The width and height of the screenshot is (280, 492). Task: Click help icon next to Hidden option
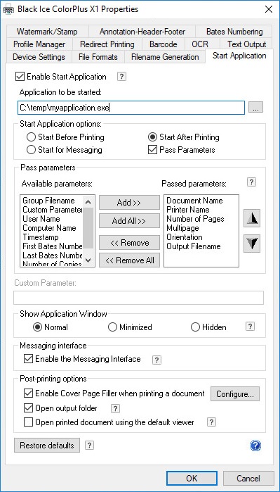(250, 327)
